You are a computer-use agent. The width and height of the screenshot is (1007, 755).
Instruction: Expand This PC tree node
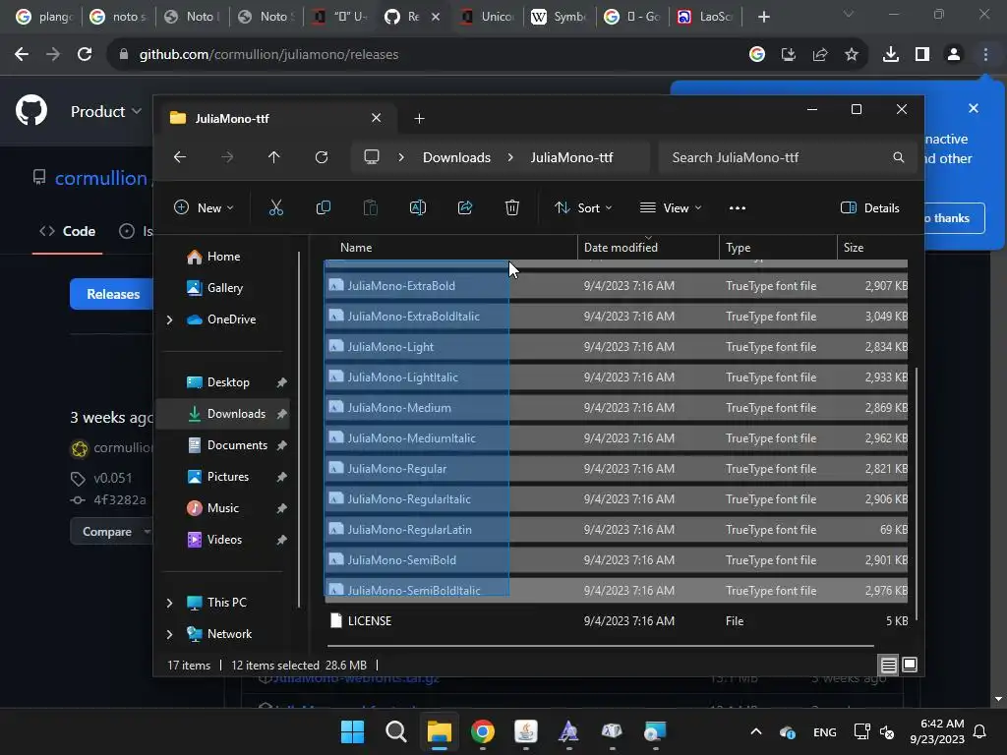point(169,603)
